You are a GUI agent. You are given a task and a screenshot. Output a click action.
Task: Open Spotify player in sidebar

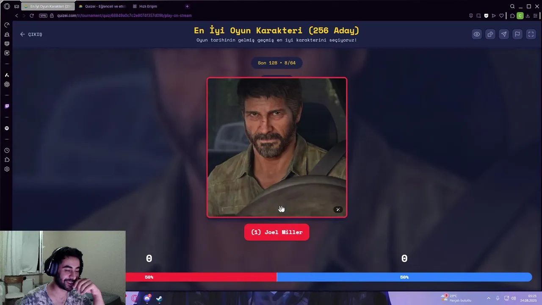(7, 128)
